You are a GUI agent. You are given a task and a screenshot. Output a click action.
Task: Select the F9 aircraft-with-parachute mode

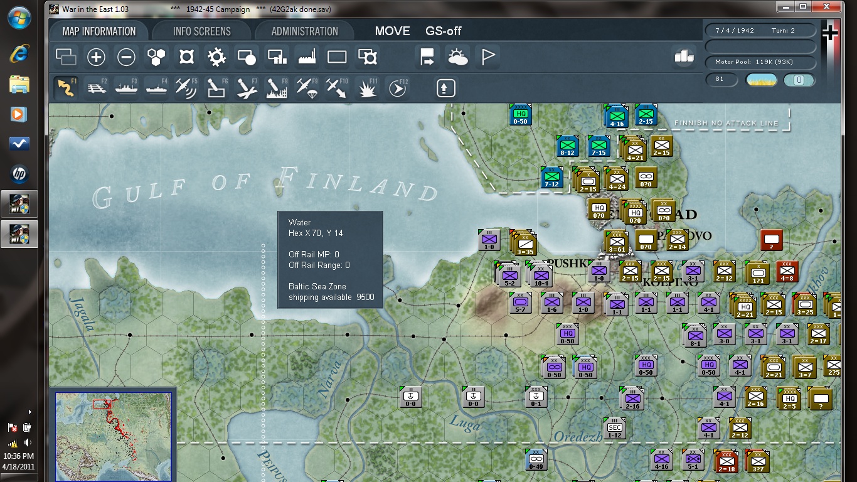tap(307, 88)
